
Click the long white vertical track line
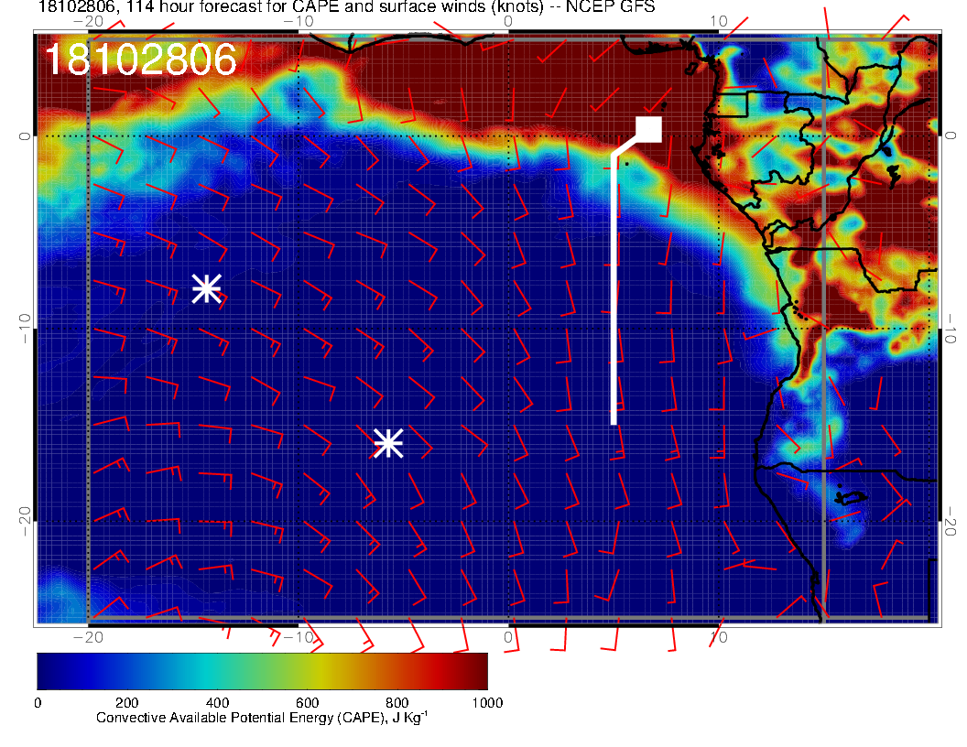point(614,287)
